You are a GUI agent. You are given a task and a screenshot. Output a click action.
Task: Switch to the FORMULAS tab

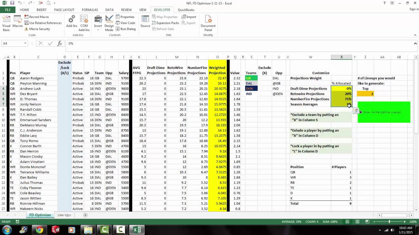(x=90, y=10)
